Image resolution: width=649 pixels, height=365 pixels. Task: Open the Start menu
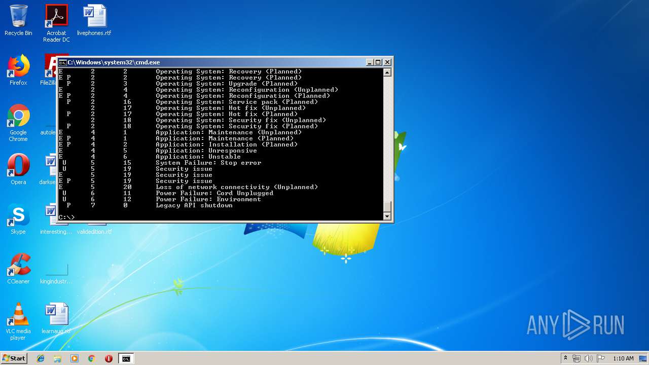(14, 358)
